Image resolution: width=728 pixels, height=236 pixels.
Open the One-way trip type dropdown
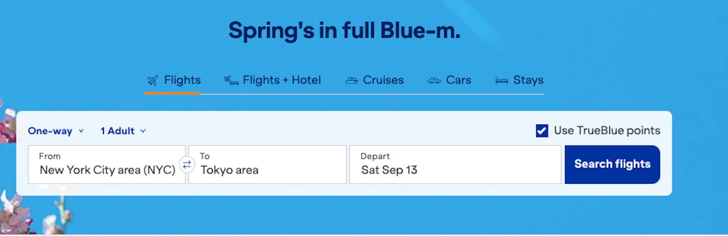click(50, 131)
